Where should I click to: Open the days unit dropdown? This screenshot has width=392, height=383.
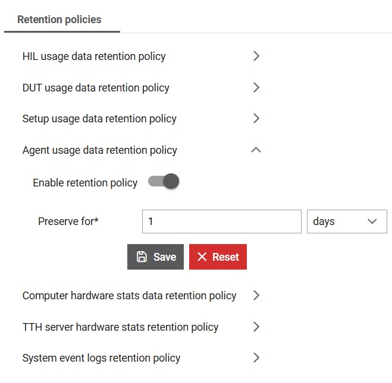[x=347, y=221]
